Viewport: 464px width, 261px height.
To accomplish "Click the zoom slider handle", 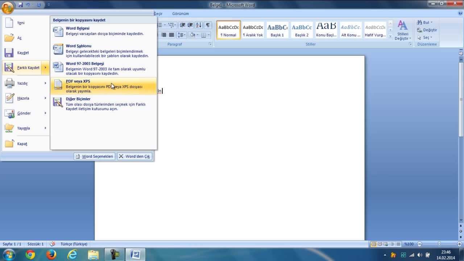I will pyautogui.click(x=439, y=244).
